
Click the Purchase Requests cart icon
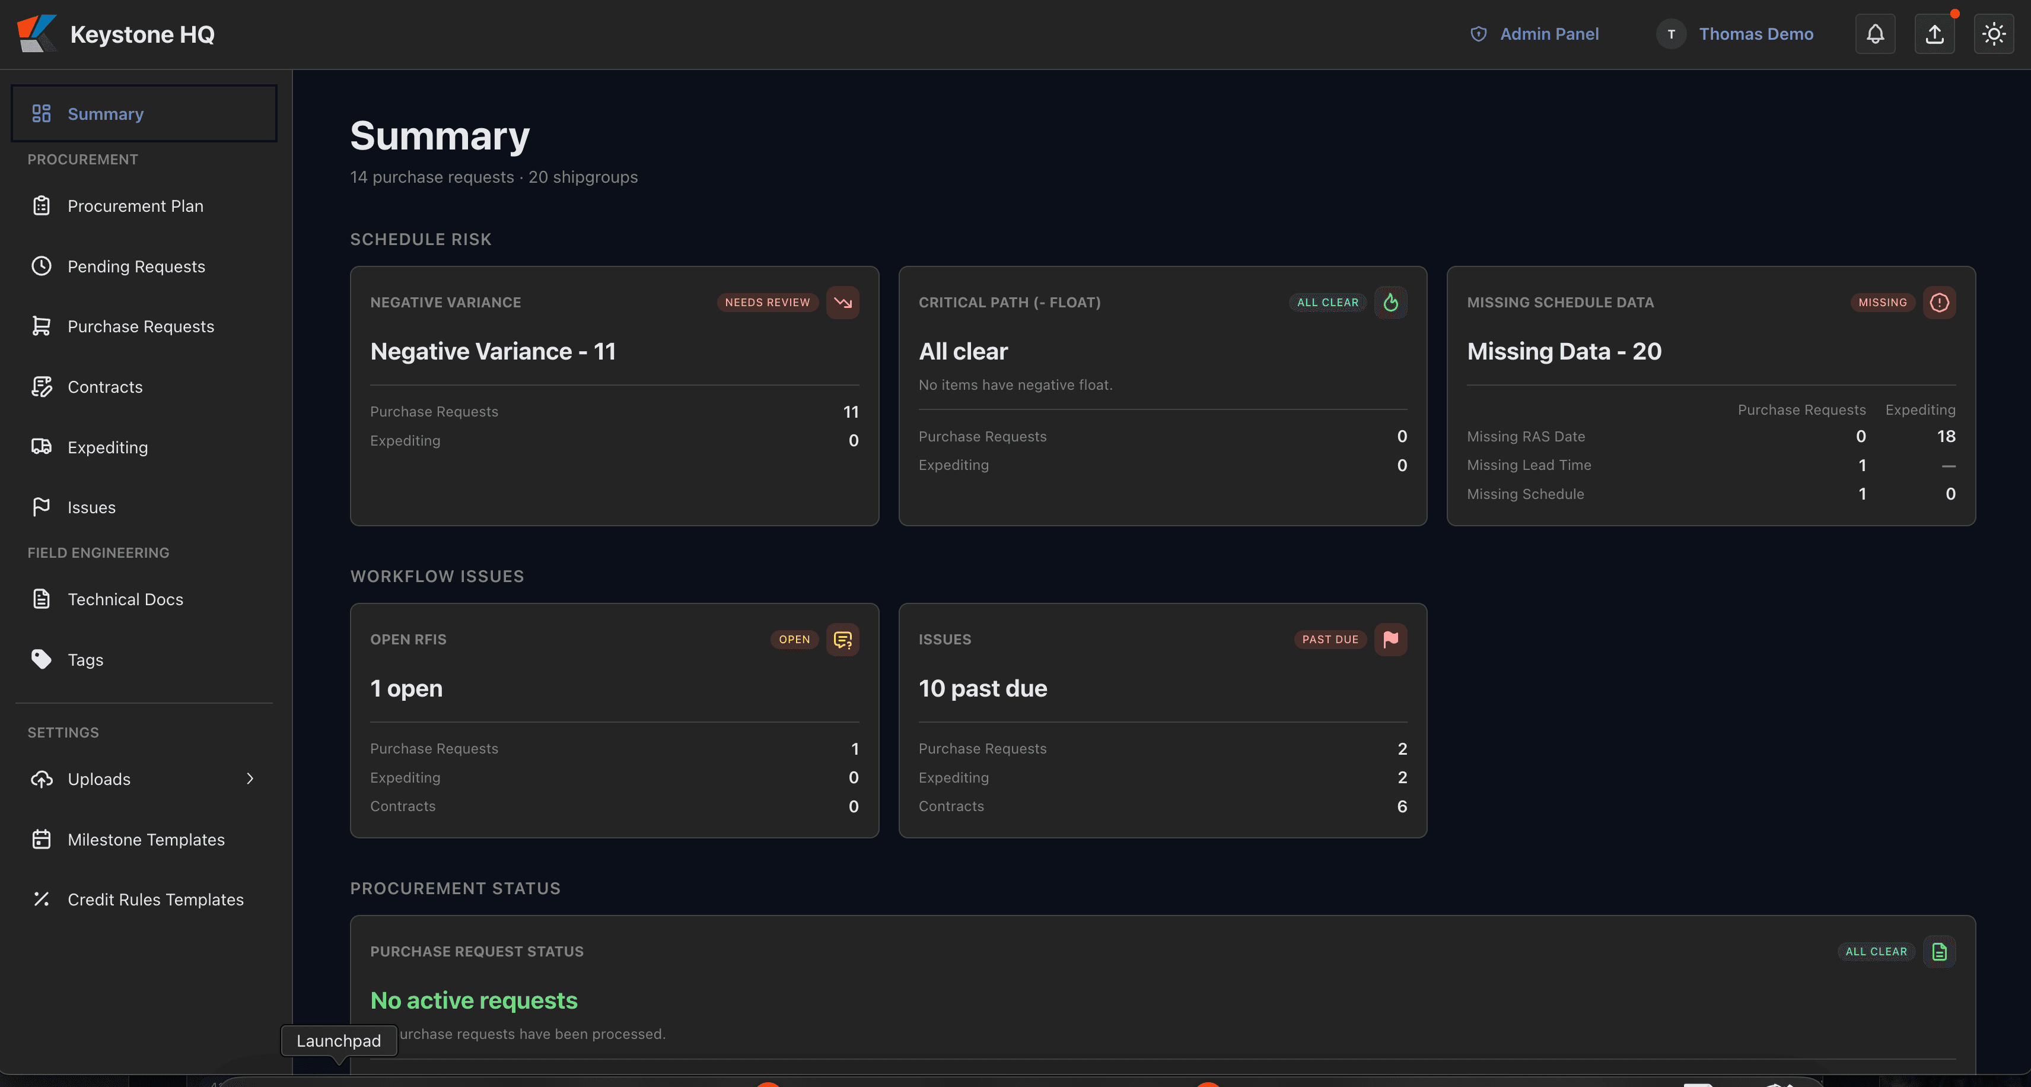(41, 326)
